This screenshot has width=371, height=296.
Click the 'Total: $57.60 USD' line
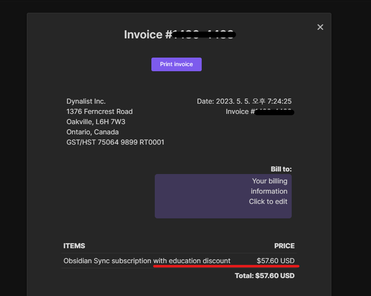tap(264, 276)
